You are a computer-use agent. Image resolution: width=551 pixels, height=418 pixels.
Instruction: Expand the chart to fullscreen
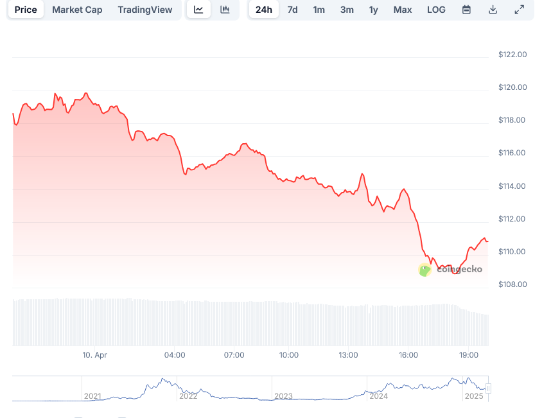point(519,10)
